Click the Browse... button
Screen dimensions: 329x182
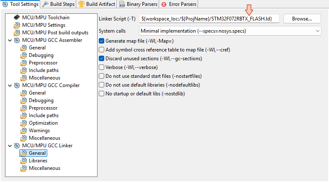[x=302, y=19]
